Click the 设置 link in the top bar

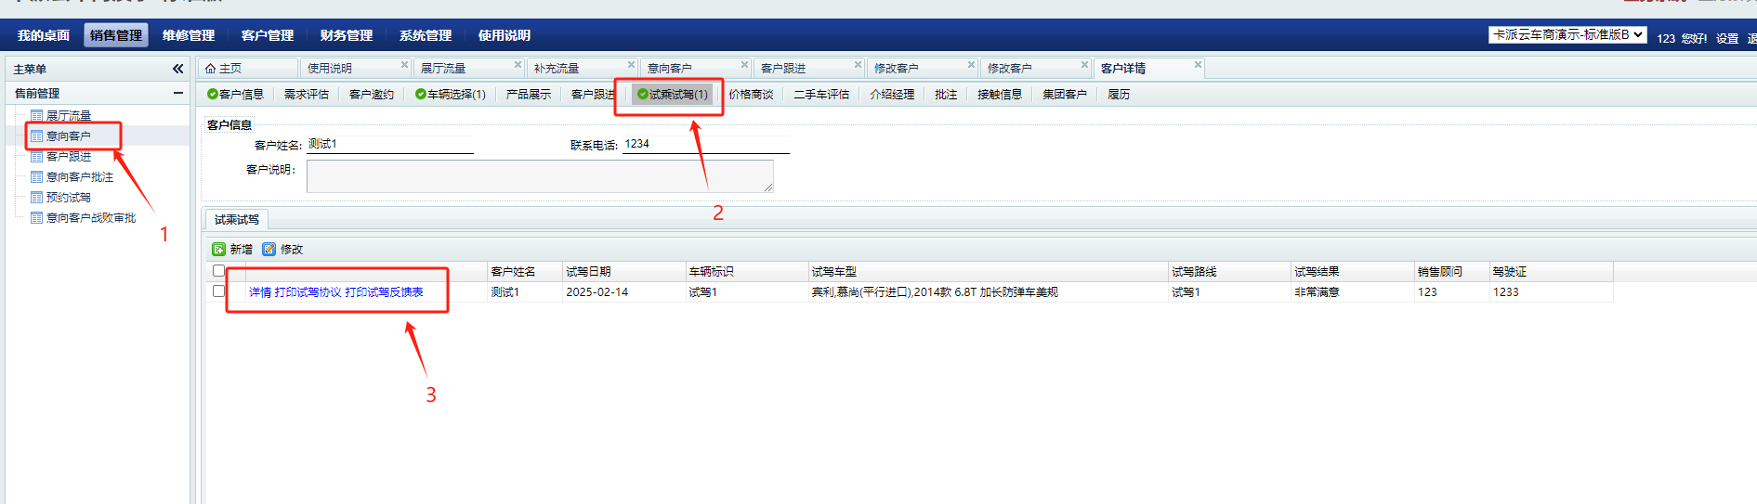pos(1726,39)
